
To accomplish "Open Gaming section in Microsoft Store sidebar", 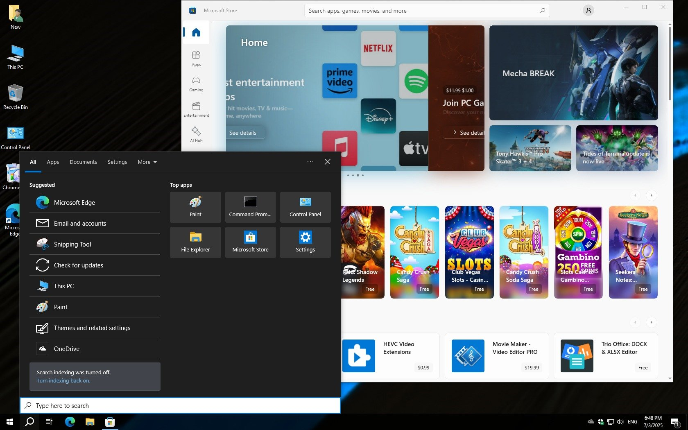I will [x=196, y=84].
